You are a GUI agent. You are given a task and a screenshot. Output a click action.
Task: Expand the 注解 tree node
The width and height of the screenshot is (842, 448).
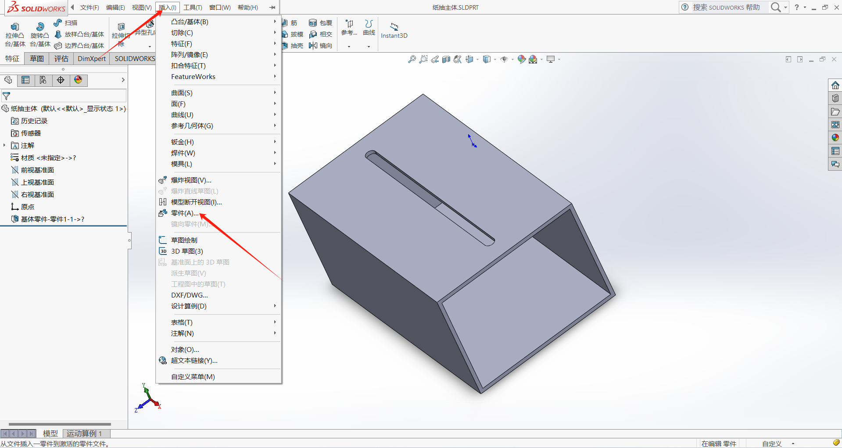coord(4,145)
